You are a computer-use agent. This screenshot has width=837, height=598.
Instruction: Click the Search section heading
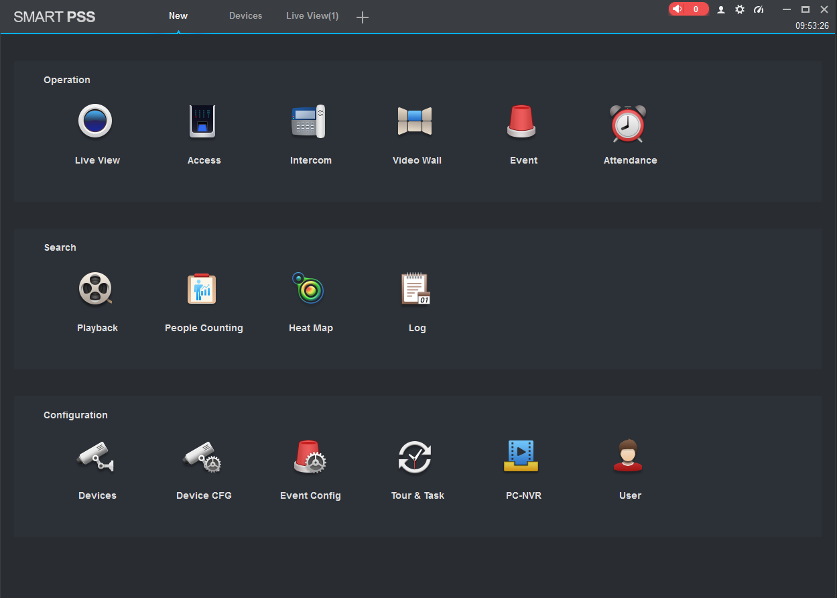(60, 247)
